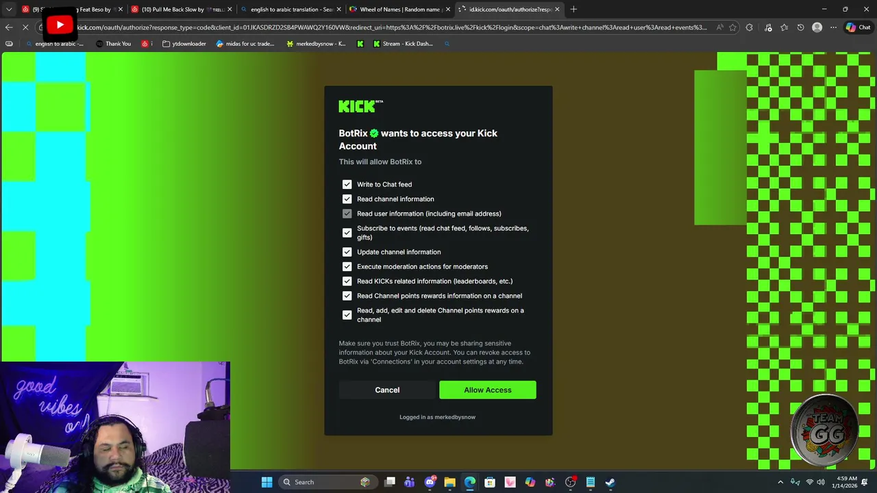
Task: Open Read aloud in address bar
Action: pyautogui.click(x=719, y=27)
